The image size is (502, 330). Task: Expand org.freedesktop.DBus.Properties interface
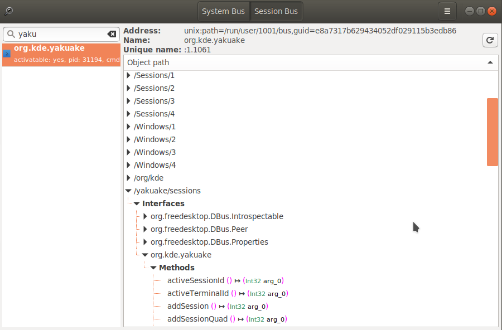(x=145, y=242)
